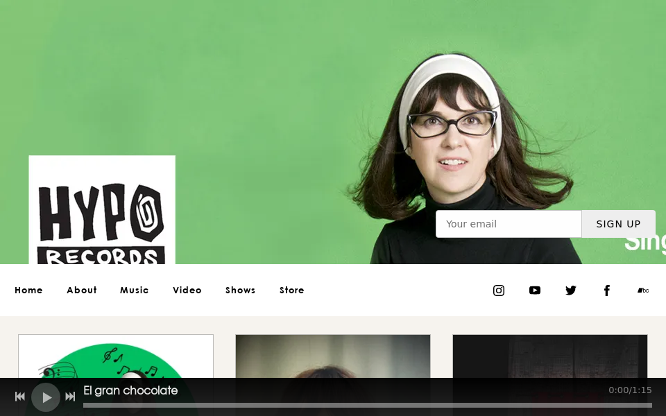Open the Instagram profile icon
Screen dimensions: 666x416
point(499,291)
